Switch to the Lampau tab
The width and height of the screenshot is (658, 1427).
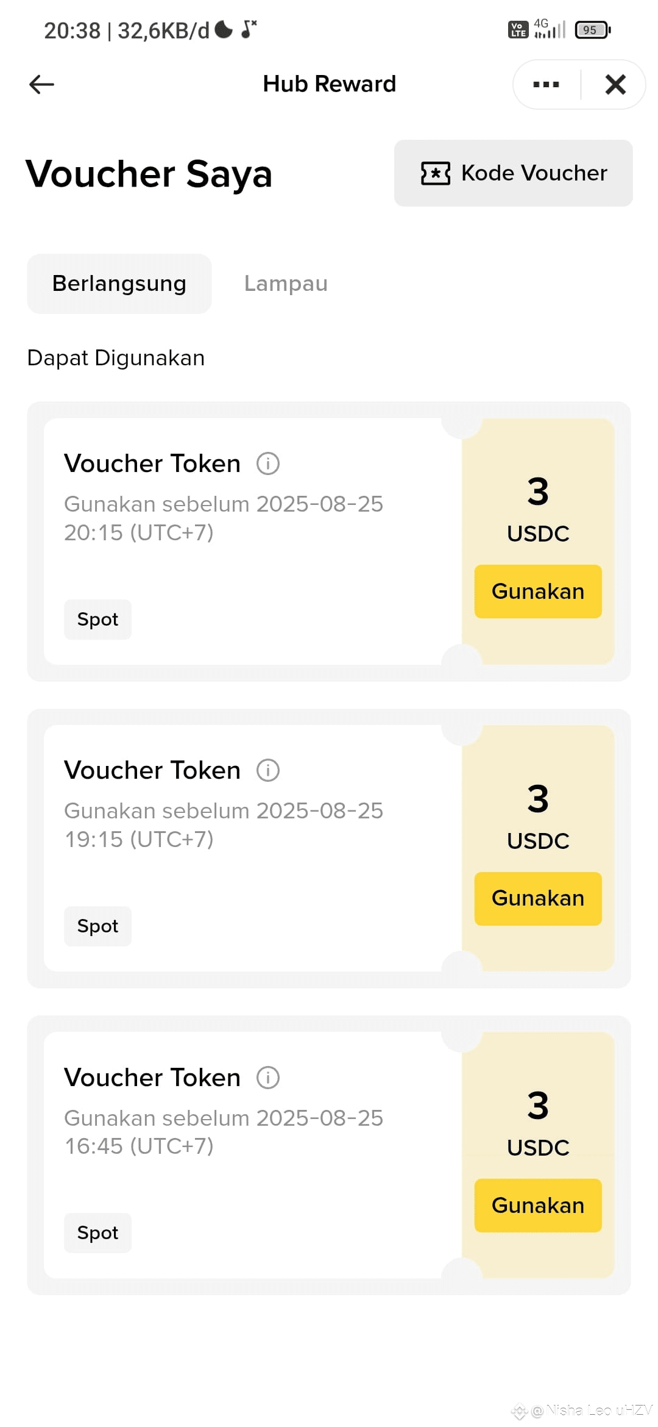tap(286, 284)
